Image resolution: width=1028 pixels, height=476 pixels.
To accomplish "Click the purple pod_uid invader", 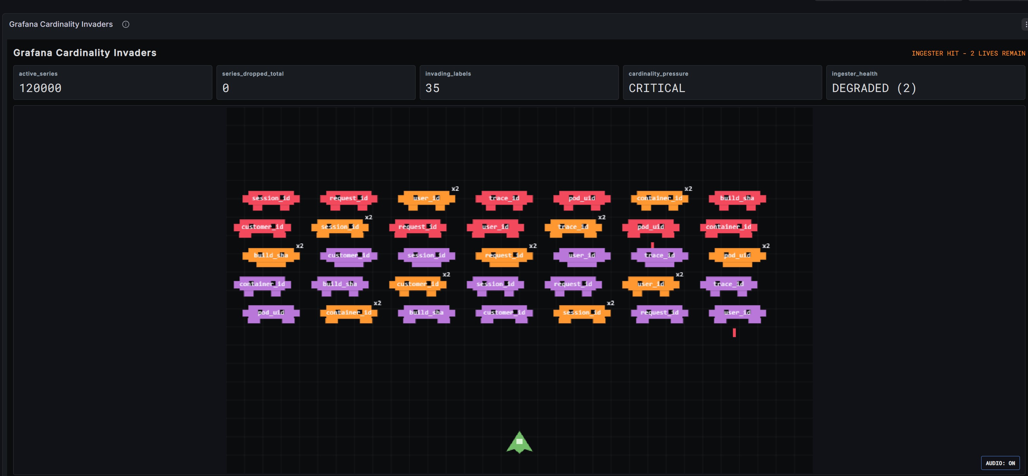I will point(271,314).
